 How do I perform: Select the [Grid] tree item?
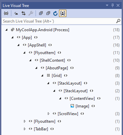coord(57,76)
